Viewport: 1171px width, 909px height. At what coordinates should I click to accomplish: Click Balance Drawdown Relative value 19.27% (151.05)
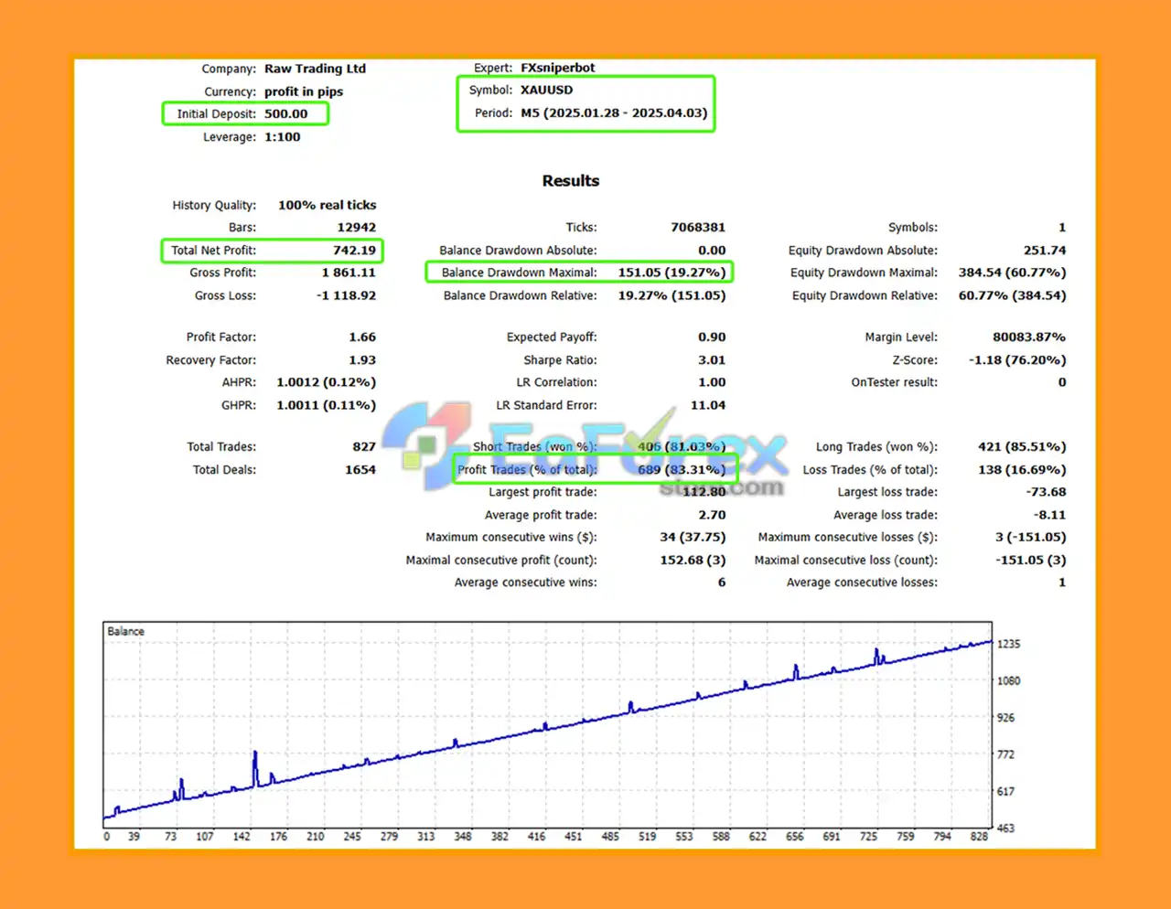coord(671,295)
